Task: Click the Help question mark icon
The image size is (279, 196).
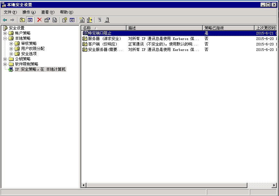Action: [65, 20]
